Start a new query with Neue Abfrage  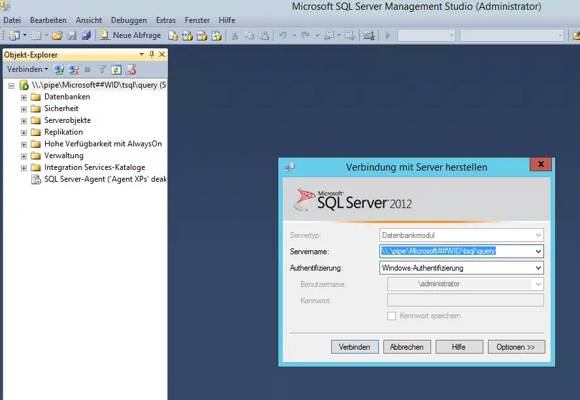pyautogui.click(x=130, y=35)
